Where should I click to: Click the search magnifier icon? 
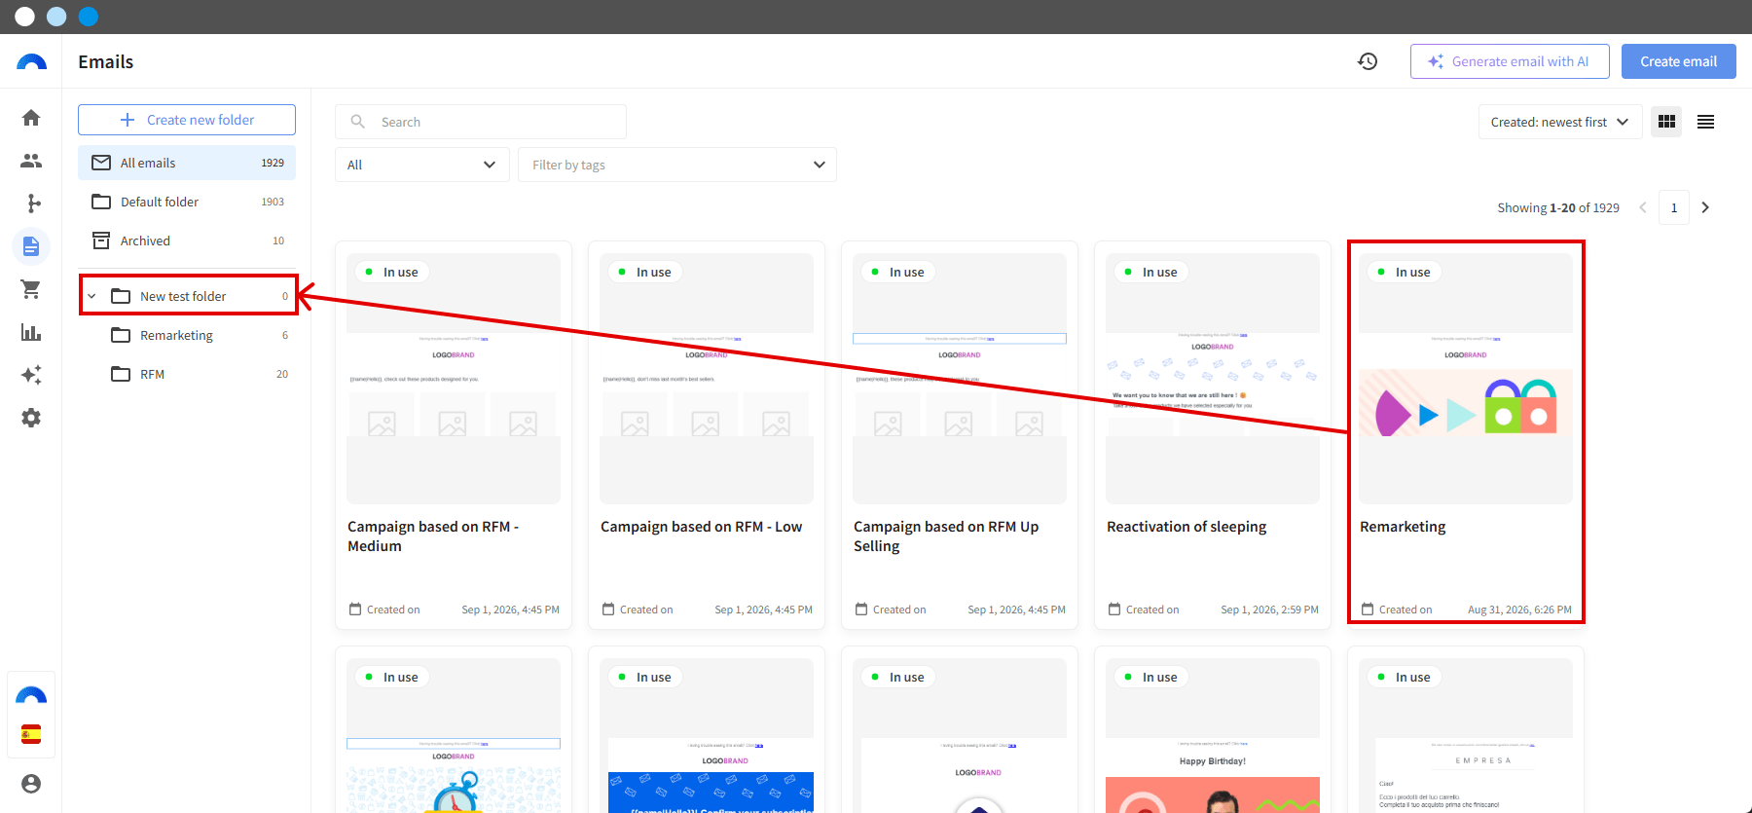tap(358, 122)
